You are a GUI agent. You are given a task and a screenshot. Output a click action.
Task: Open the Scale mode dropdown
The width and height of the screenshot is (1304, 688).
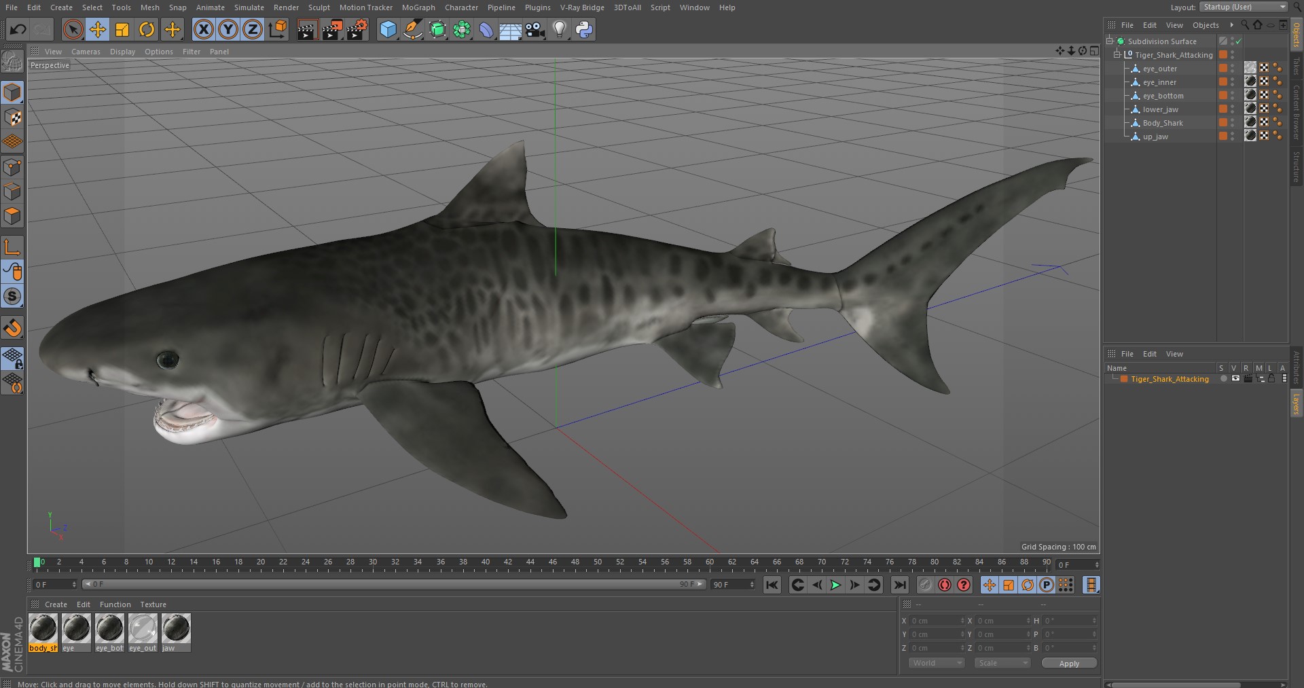(x=1002, y=663)
